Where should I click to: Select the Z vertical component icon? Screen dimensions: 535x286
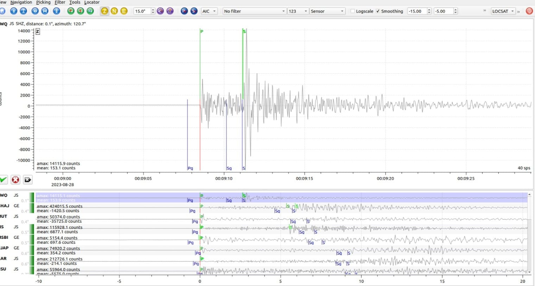coord(104,11)
